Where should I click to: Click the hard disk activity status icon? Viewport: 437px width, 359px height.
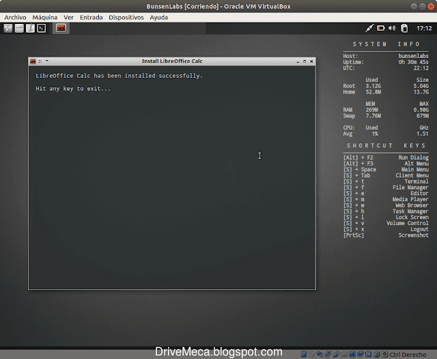pyautogui.click(x=303, y=354)
